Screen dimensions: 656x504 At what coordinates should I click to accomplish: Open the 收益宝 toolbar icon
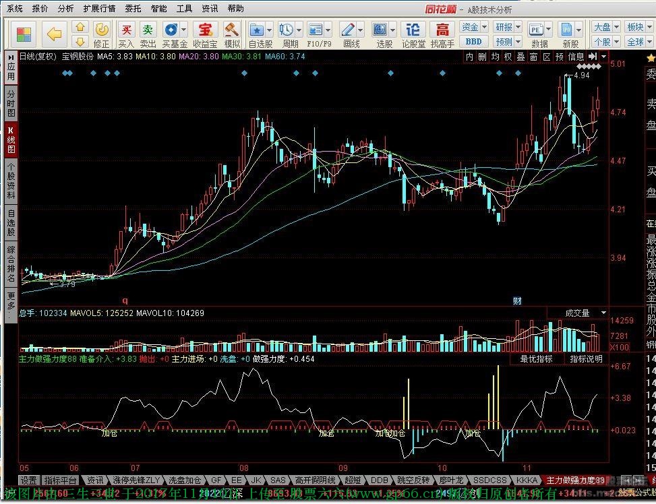[x=204, y=34]
